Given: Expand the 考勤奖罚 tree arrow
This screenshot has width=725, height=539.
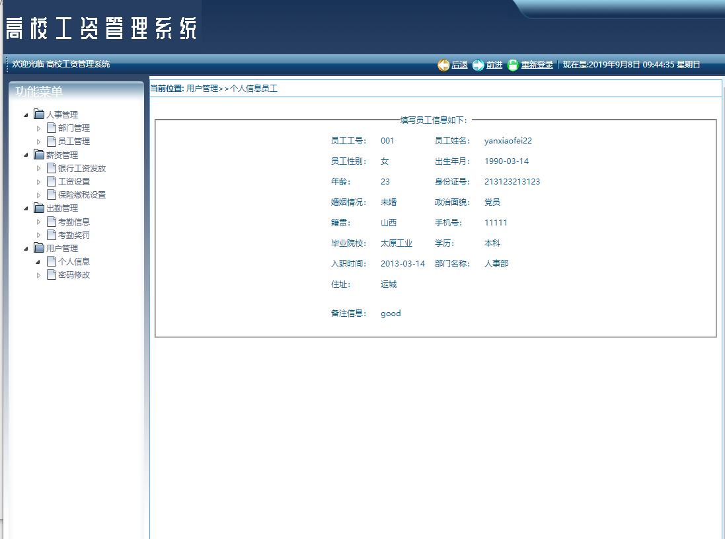Looking at the screenshot, I should click(x=38, y=234).
